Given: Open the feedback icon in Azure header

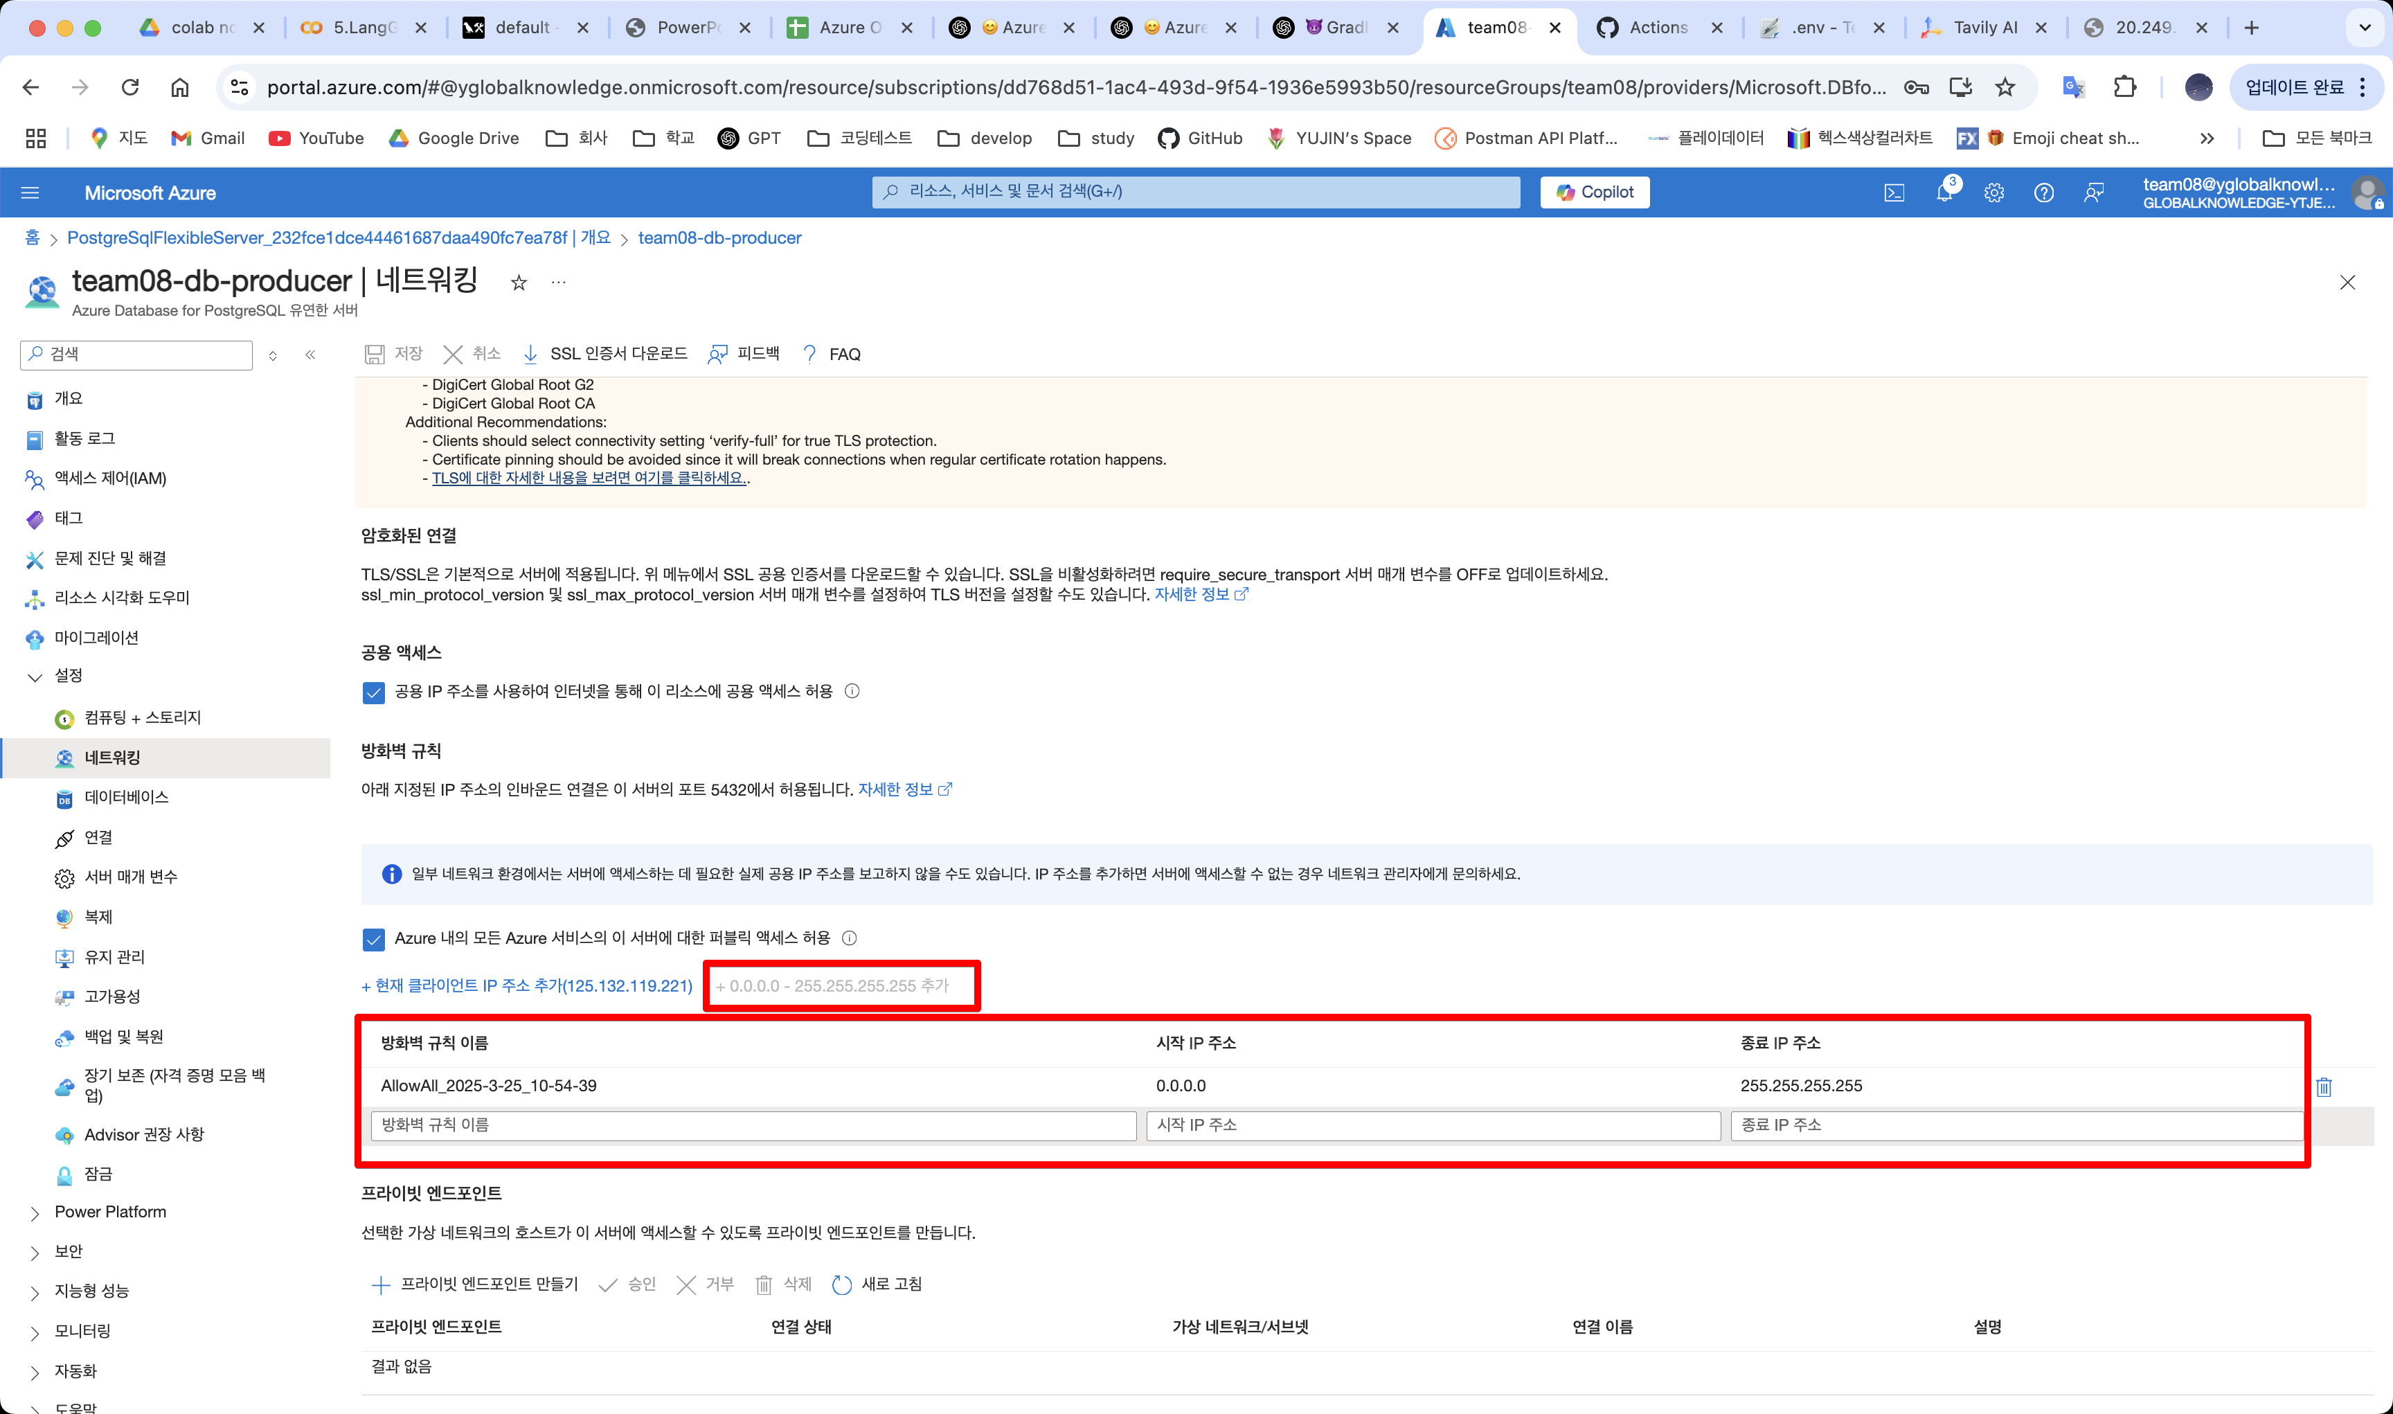Looking at the screenshot, I should pyautogui.click(x=2093, y=193).
